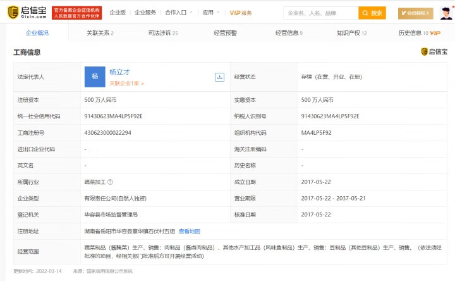Screen dimensions: 455x281
Task: Expand the 合作入口 dropdown
Action: click(x=178, y=13)
